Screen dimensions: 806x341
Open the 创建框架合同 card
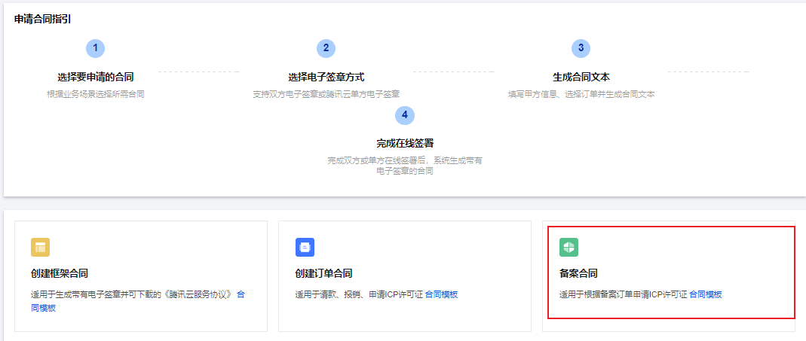141,276
